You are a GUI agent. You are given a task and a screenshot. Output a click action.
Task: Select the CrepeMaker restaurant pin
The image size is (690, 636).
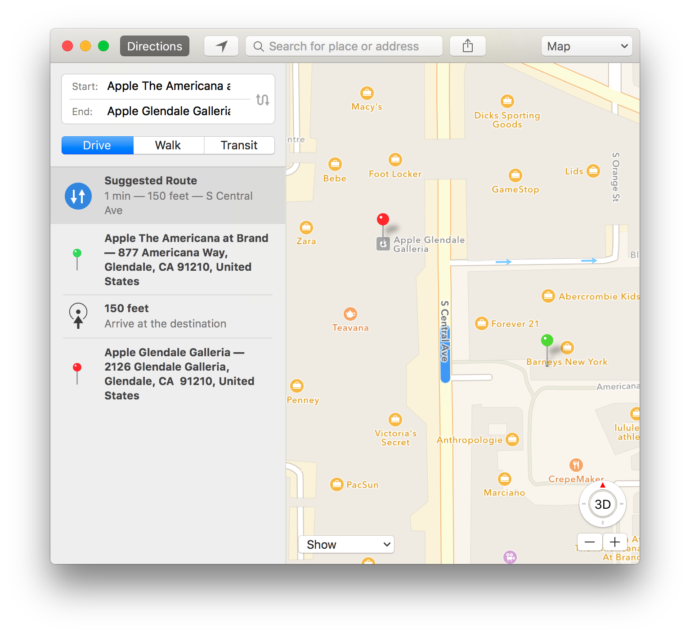click(576, 465)
